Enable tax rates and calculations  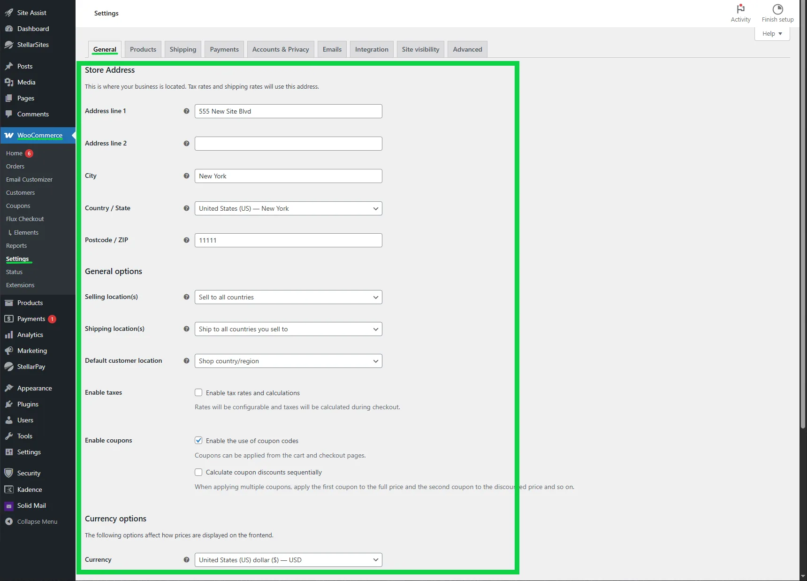(198, 392)
